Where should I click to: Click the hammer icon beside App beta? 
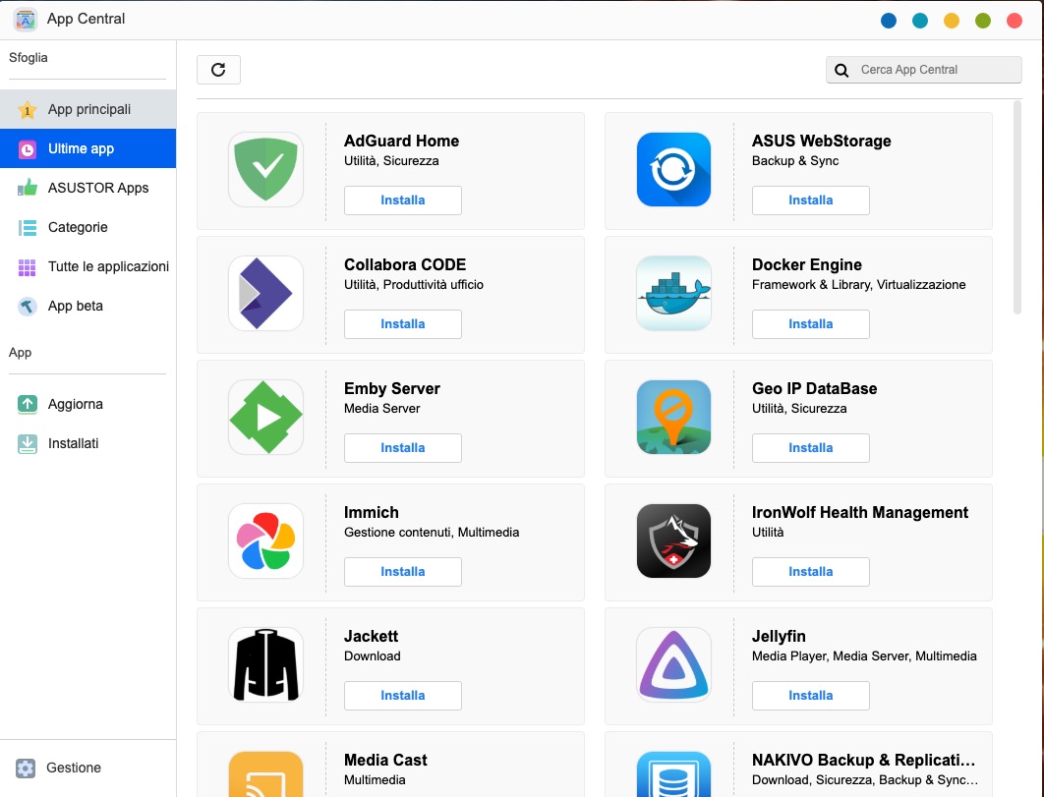click(28, 307)
